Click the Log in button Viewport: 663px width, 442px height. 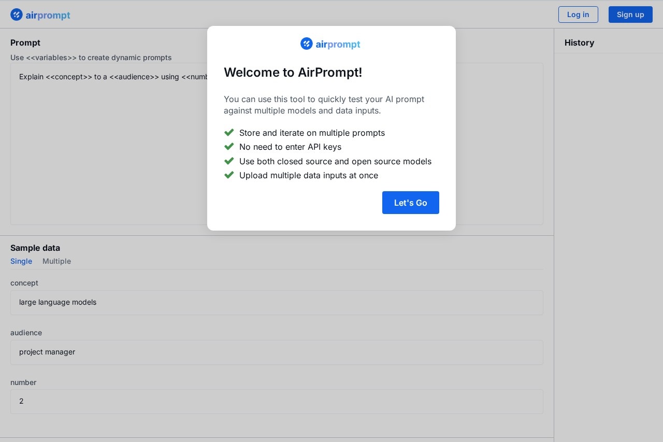(578, 15)
